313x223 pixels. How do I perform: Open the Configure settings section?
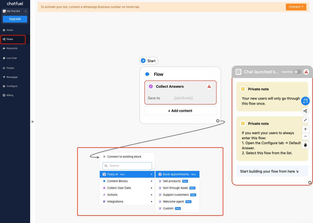point(10,86)
